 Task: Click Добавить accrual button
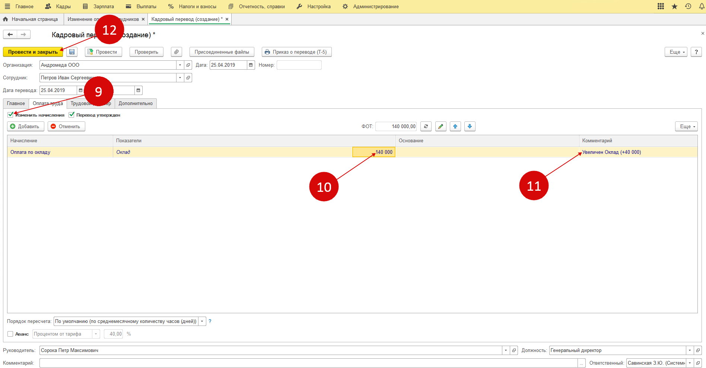click(x=25, y=126)
